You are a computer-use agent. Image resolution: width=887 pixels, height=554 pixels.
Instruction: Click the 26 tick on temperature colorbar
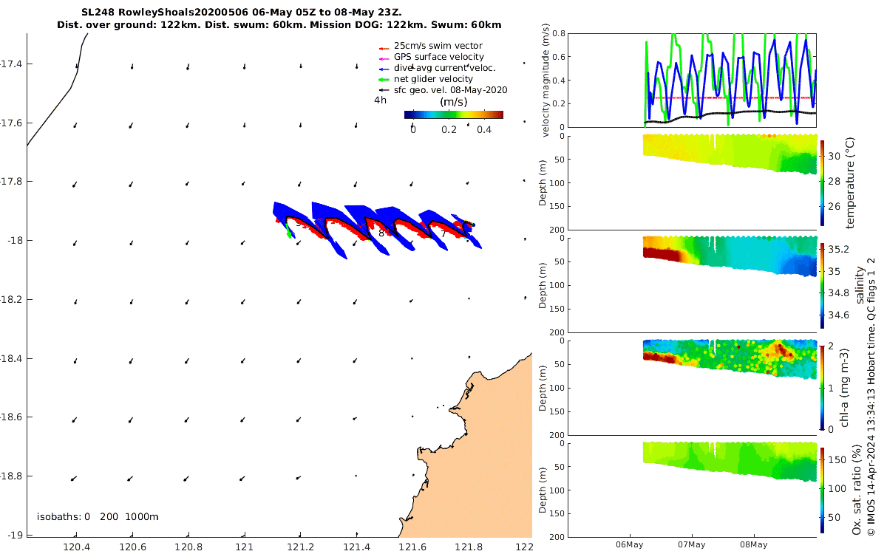coord(834,206)
